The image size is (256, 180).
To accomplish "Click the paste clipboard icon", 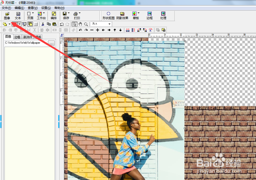I will click(x=54, y=24).
